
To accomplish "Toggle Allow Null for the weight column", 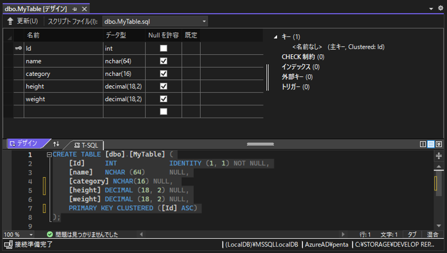I will [164, 99].
